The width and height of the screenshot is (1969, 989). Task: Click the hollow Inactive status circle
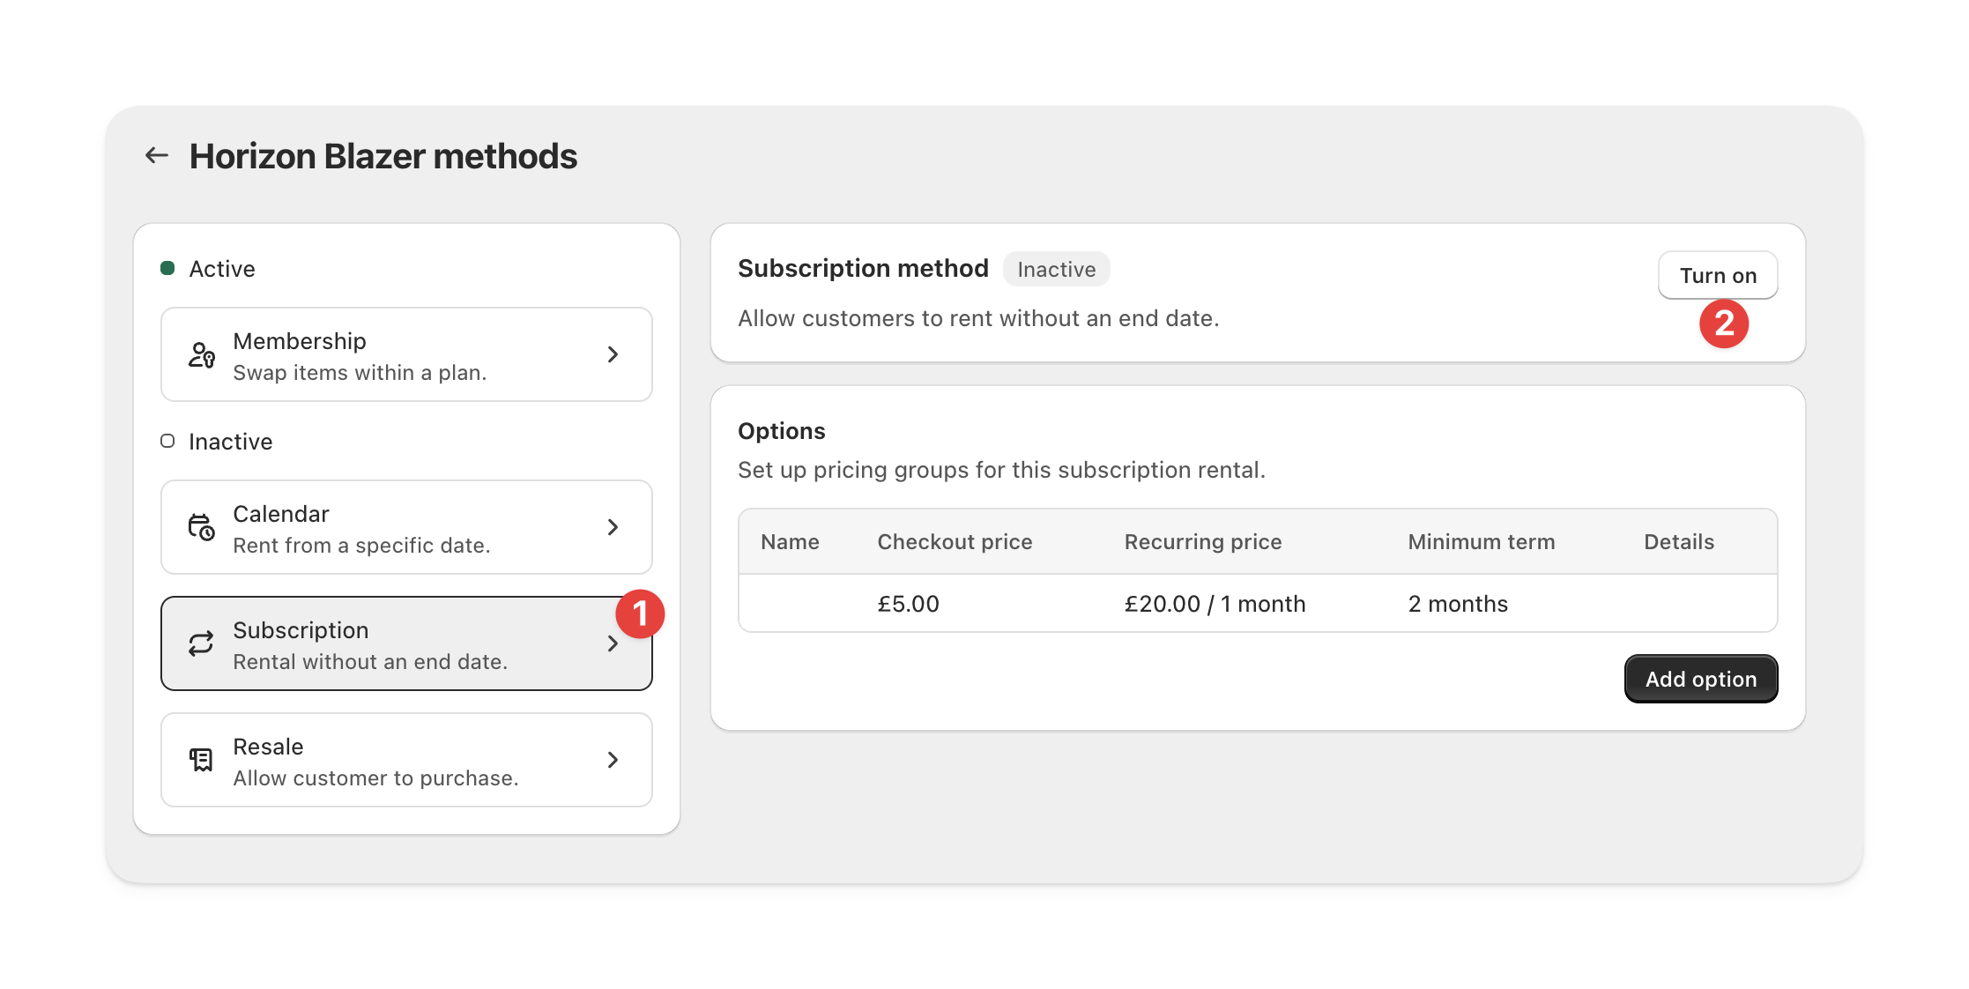coord(167,441)
